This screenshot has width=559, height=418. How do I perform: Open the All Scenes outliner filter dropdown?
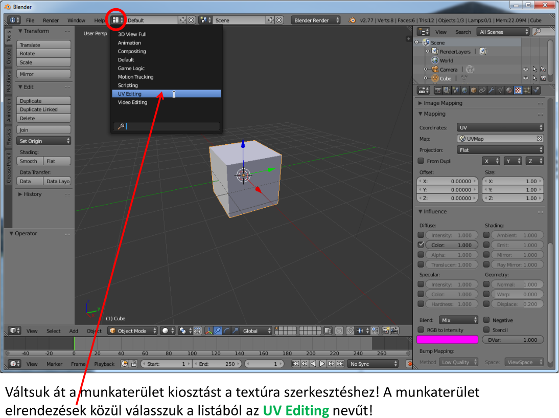pos(503,32)
